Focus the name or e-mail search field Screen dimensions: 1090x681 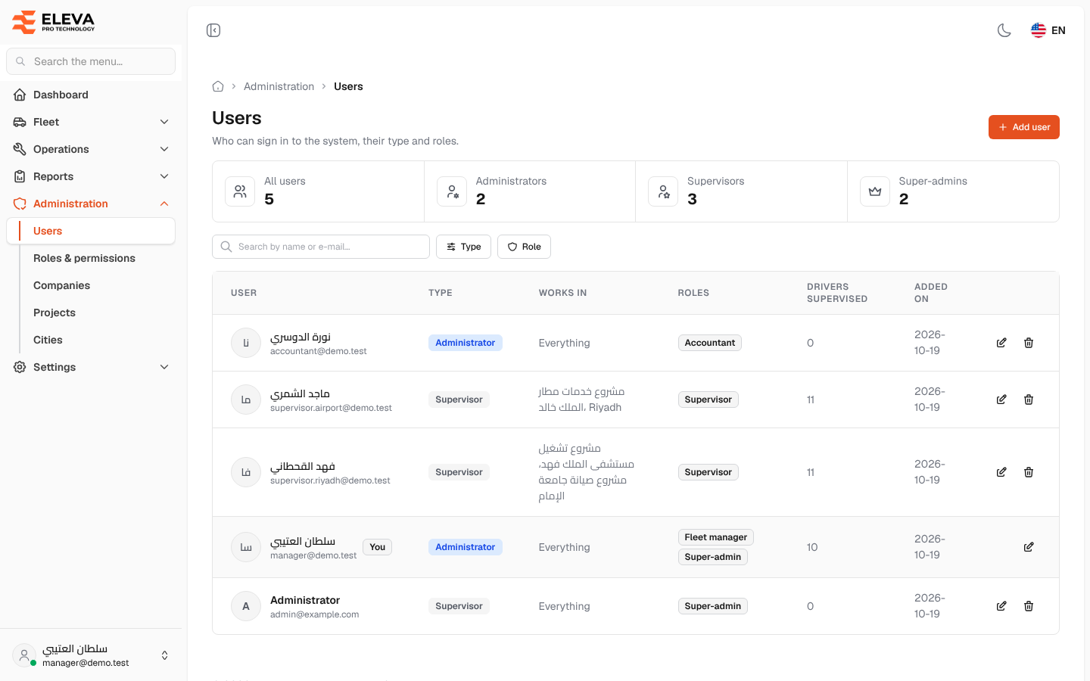321,247
